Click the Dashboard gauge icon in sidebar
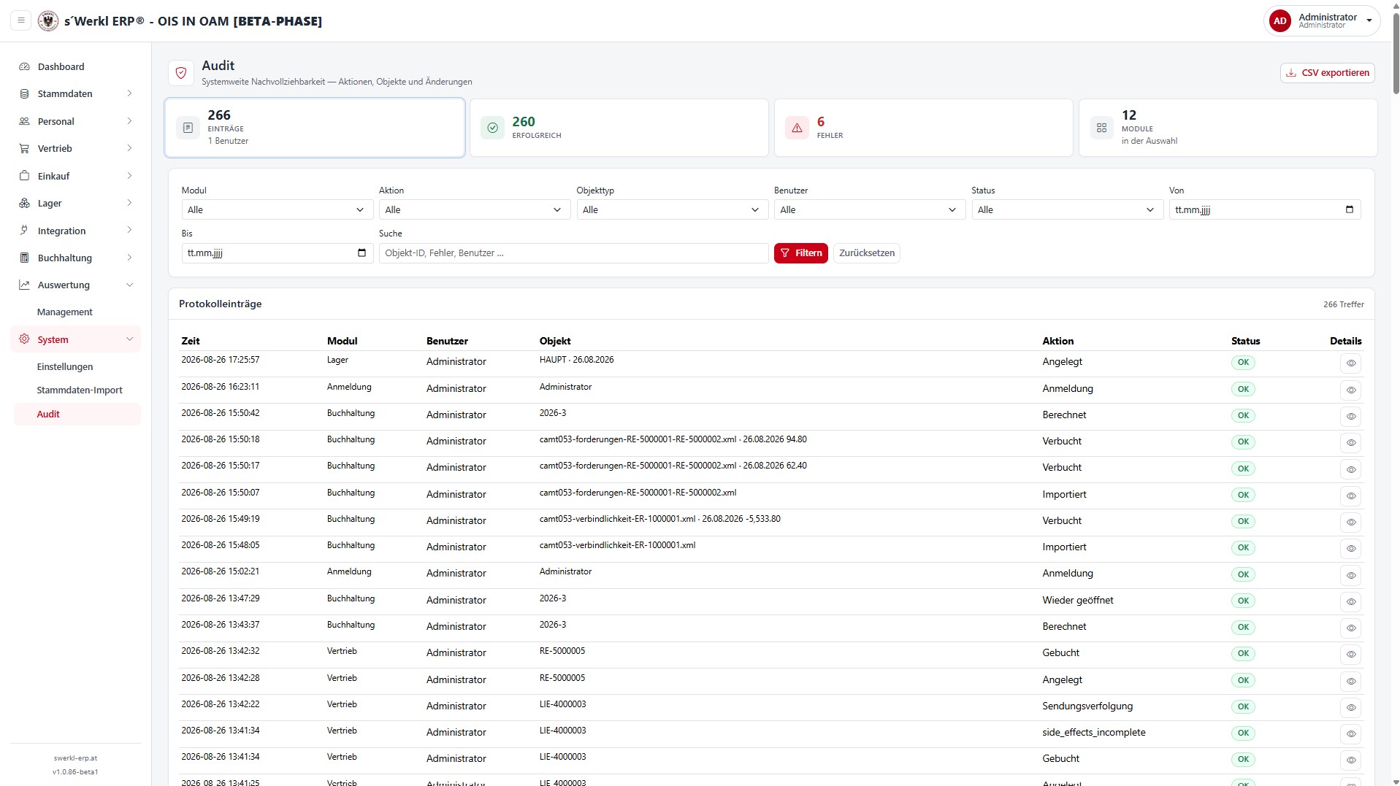Viewport: 1400px width, 786px height. pos(24,66)
